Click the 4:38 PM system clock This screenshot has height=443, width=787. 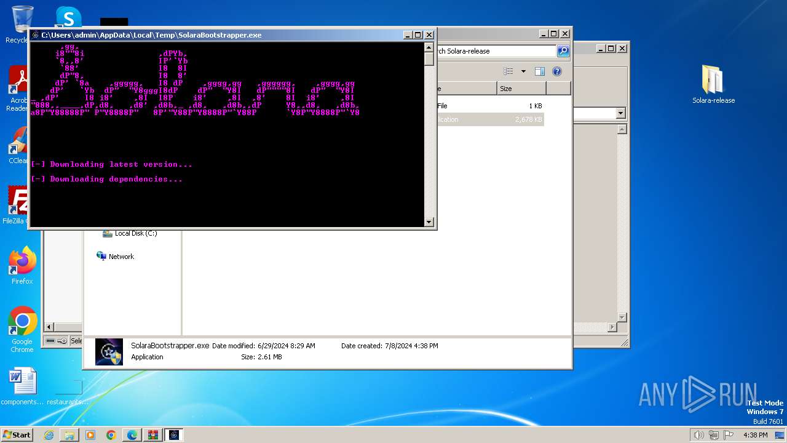click(x=755, y=435)
